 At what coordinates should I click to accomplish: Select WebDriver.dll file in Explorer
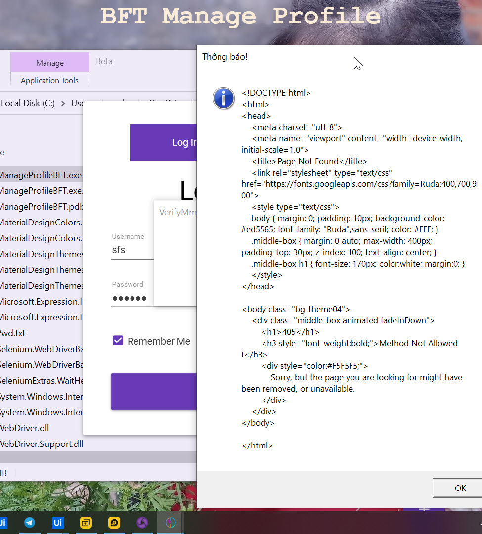pos(25,428)
